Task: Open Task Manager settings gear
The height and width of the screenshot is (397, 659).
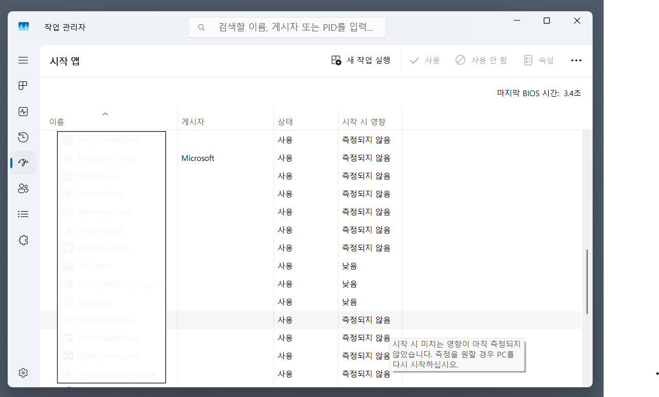Action: [x=23, y=373]
